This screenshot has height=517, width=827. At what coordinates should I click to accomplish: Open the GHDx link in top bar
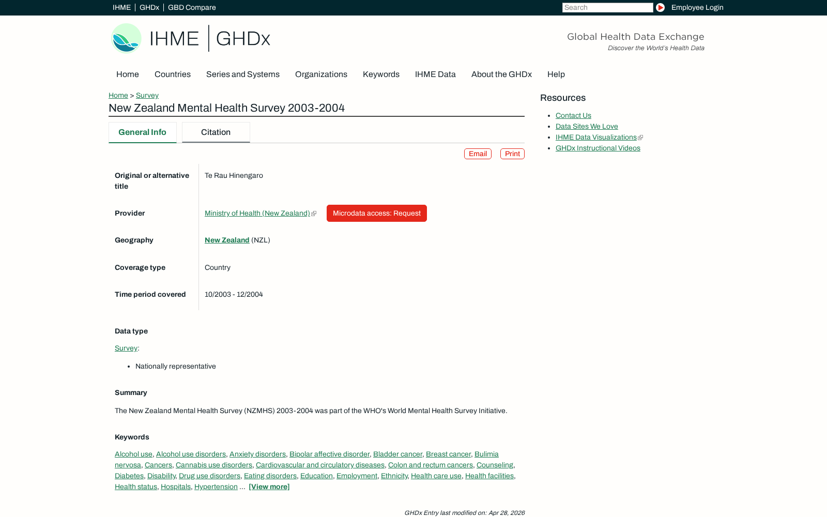[149, 7]
